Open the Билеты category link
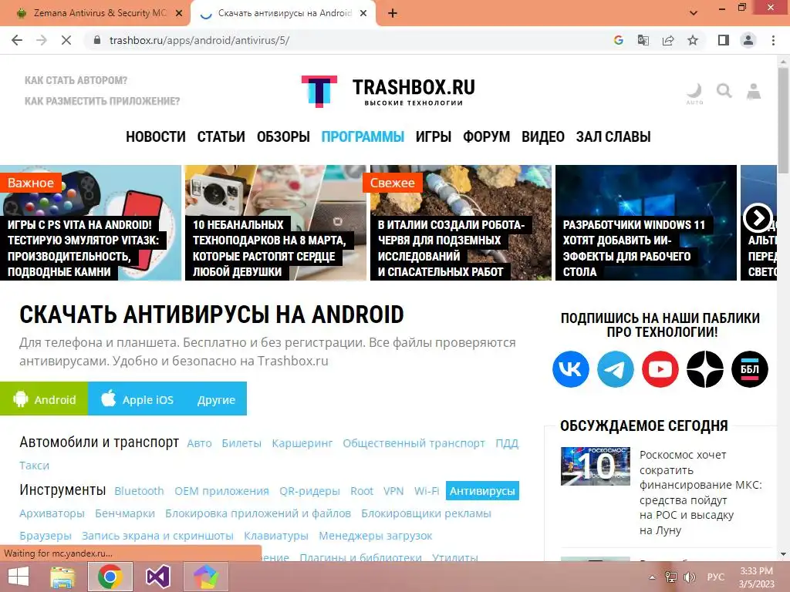790x592 pixels. coord(241,443)
